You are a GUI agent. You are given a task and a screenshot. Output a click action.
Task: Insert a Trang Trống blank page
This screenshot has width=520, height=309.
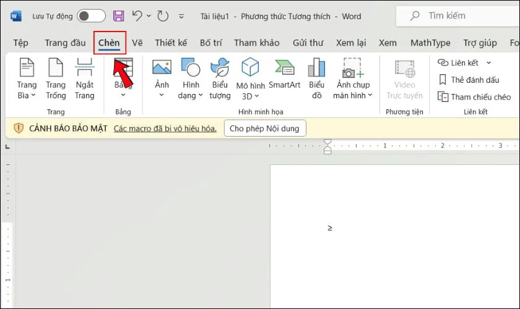[56, 78]
